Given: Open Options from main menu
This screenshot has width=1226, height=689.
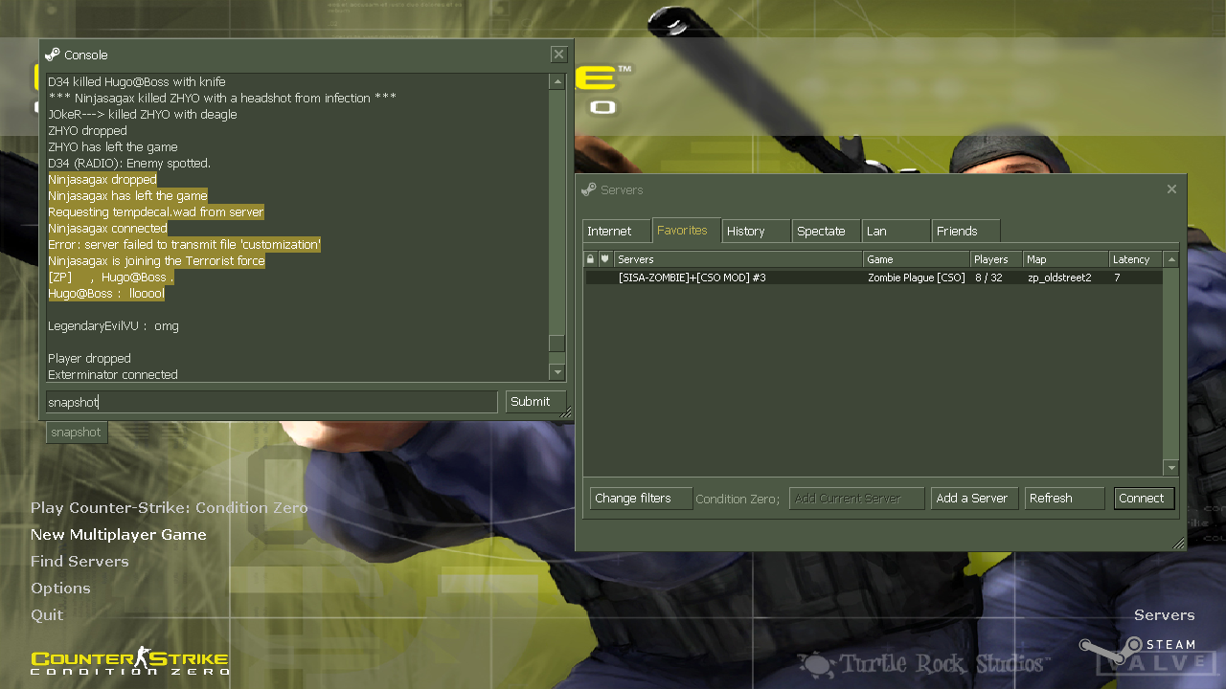Looking at the screenshot, I should pyautogui.click(x=60, y=589).
